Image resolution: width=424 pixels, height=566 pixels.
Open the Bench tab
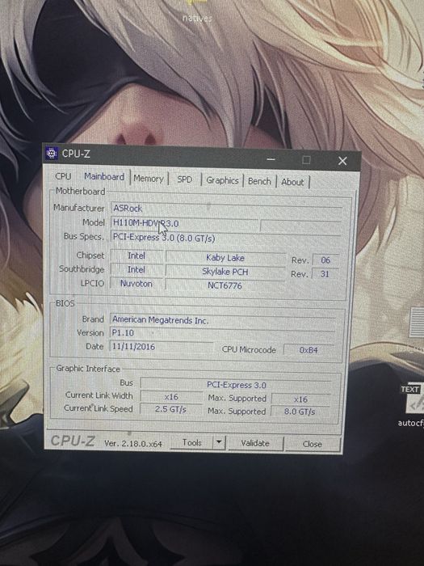click(259, 181)
